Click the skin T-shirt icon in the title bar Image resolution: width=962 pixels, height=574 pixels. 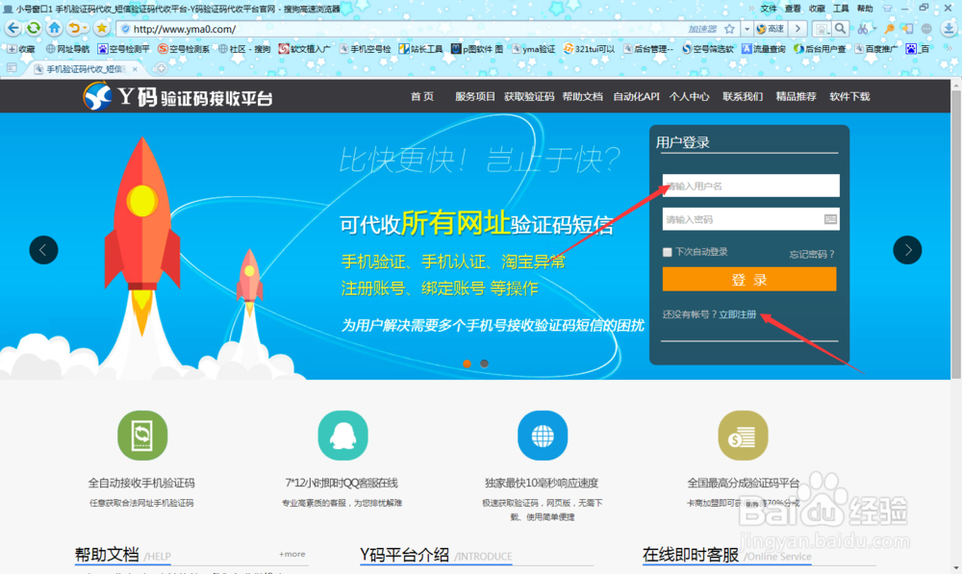coord(887,9)
